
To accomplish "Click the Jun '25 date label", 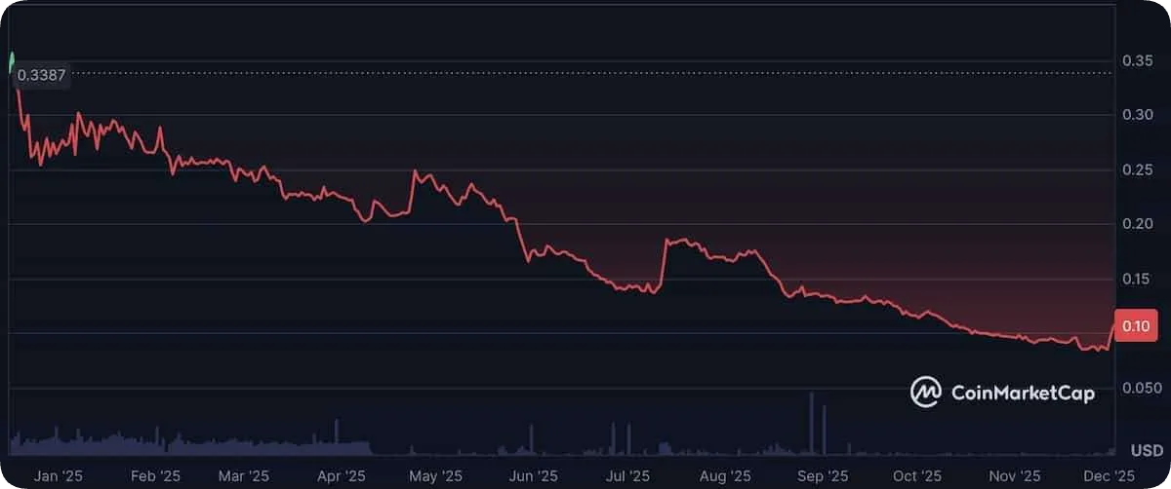I will 534,475.
